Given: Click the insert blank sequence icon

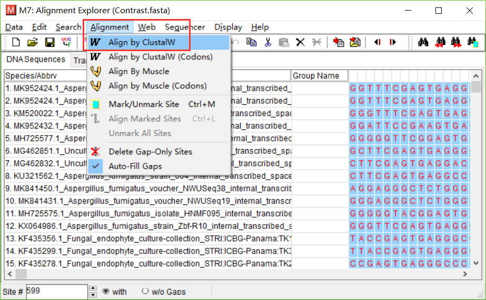Looking at the screenshot, I should click(x=355, y=42).
